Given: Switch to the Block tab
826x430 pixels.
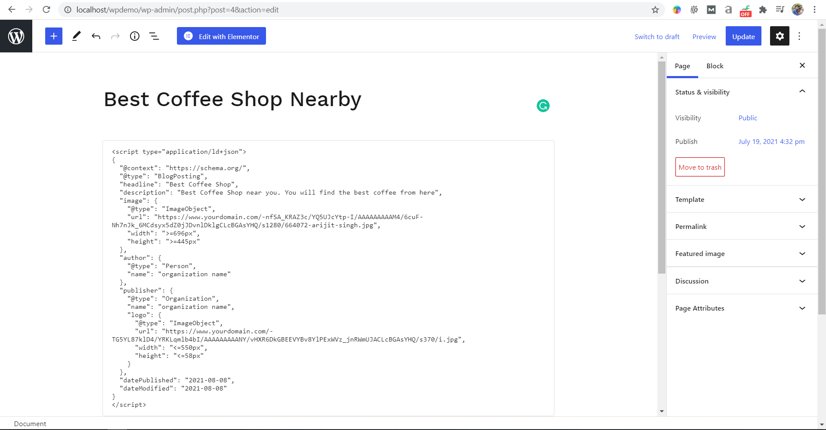Looking at the screenshot, I should (715, 66).
